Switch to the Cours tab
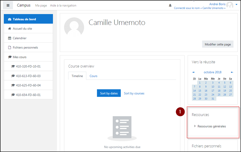 93,76
